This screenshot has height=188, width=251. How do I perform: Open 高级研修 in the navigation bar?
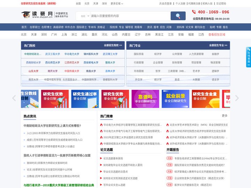coord(58,27)
